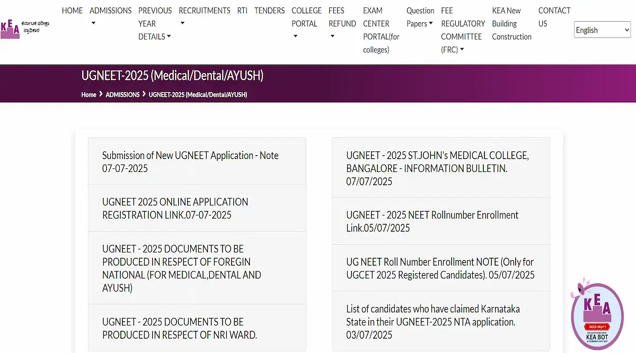636x353 pixels.
Task: Click ADMISSIONS in the breadcrumb
Action: [x=122, y=95]
